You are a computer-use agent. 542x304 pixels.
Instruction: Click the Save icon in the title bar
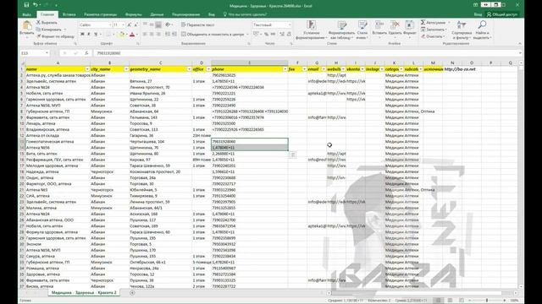pyautogui.click(x=27, y=5)
